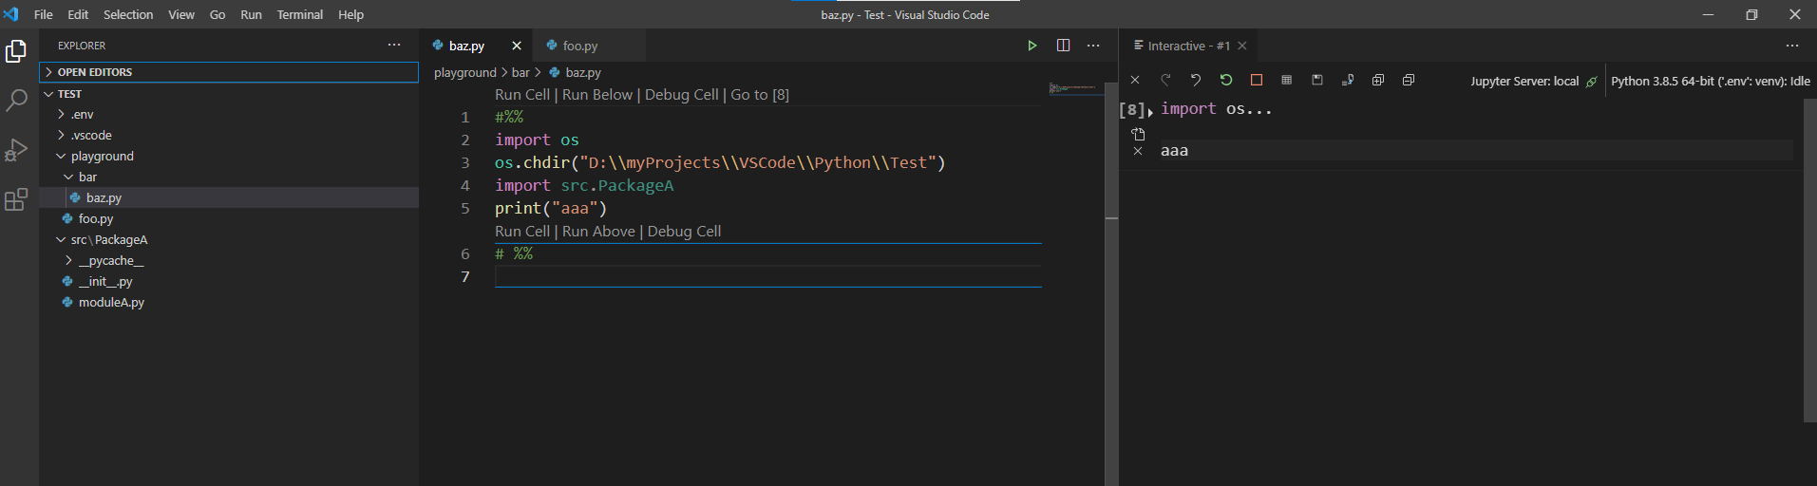Open the File menu
Viewport: 1817px width, 486px height.
pyautogui.click(x=44, y=14)
